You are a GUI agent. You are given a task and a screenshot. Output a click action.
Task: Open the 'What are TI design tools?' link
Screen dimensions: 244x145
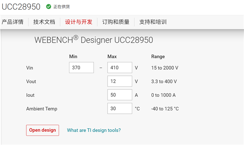click(94, 130)
